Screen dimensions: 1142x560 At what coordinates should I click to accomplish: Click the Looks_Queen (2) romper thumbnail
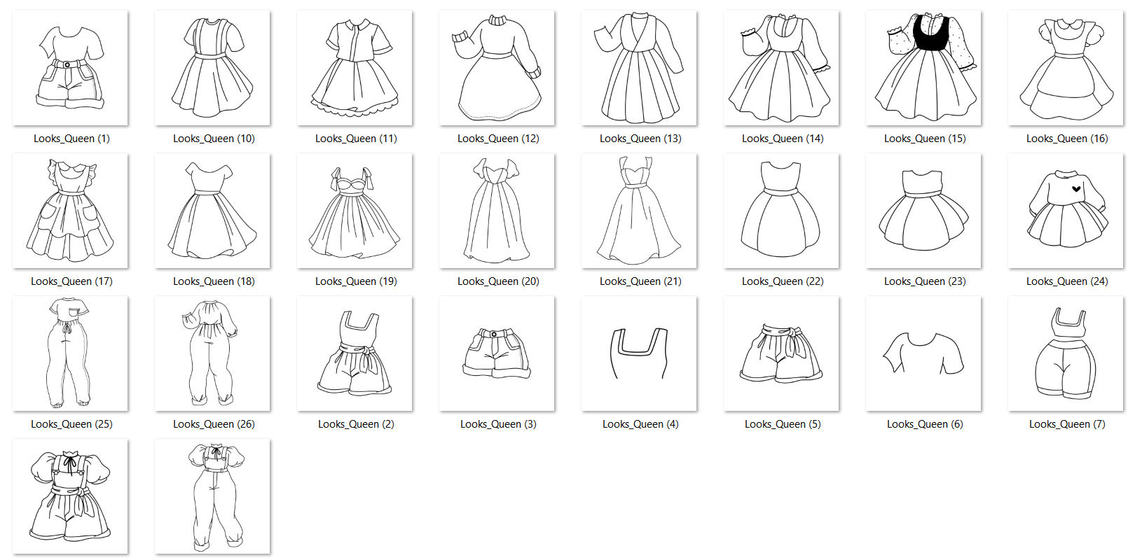pos(355,353)
